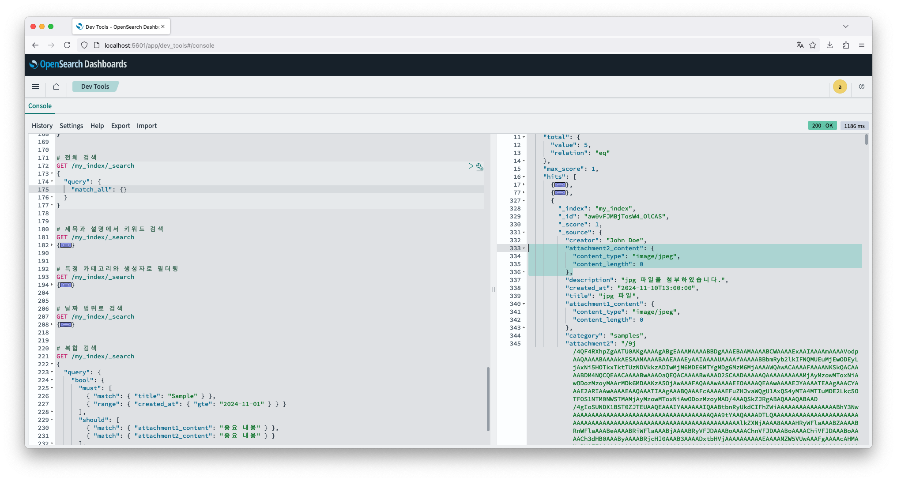Open the History menu item
The height and width of the screenshot is (481, 897).
click(42, 126)
